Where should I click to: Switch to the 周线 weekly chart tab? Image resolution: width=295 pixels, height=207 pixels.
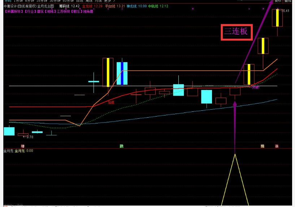89,1
